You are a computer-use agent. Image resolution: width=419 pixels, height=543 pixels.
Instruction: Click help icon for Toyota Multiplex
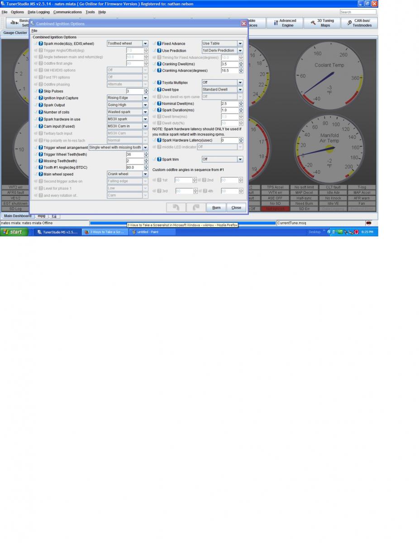159,83
